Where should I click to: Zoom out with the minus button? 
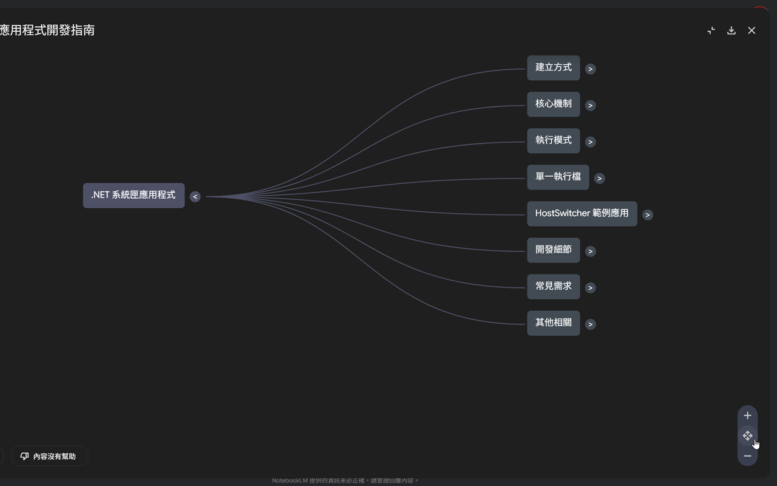pos(747,456)
